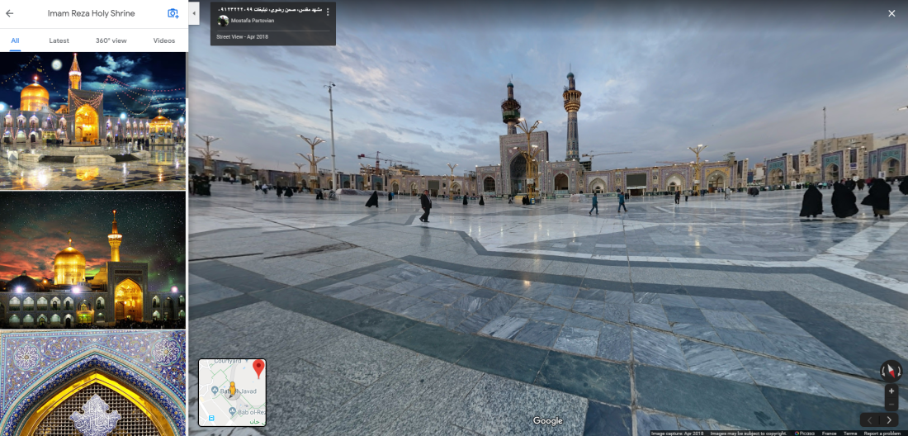Click the Bab ol-Javad marker on the minimap
Screen dimensions: 908x436
click(x=215, y=391)
